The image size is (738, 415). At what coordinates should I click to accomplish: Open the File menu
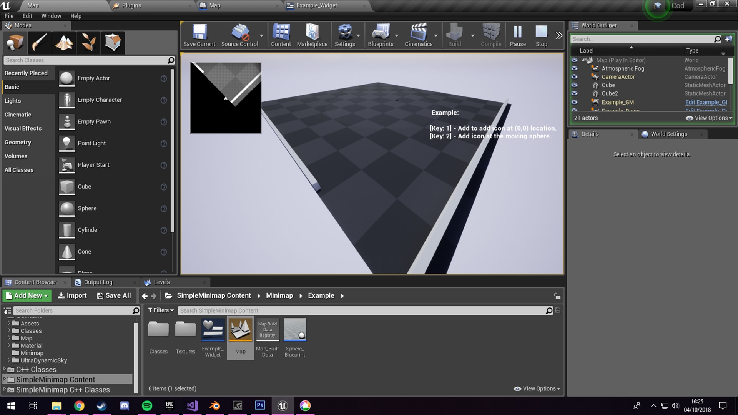(x=9, y=16)
